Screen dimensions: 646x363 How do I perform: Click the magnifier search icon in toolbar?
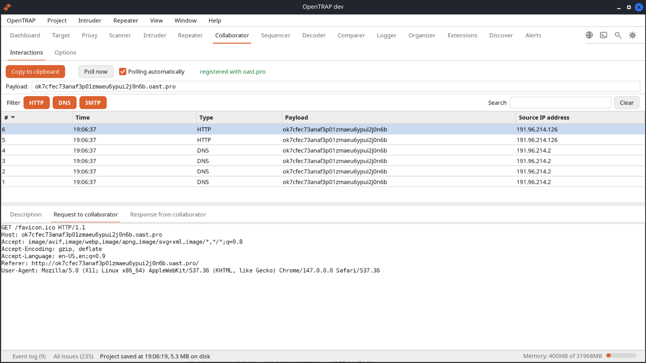(x=618, y=35)
